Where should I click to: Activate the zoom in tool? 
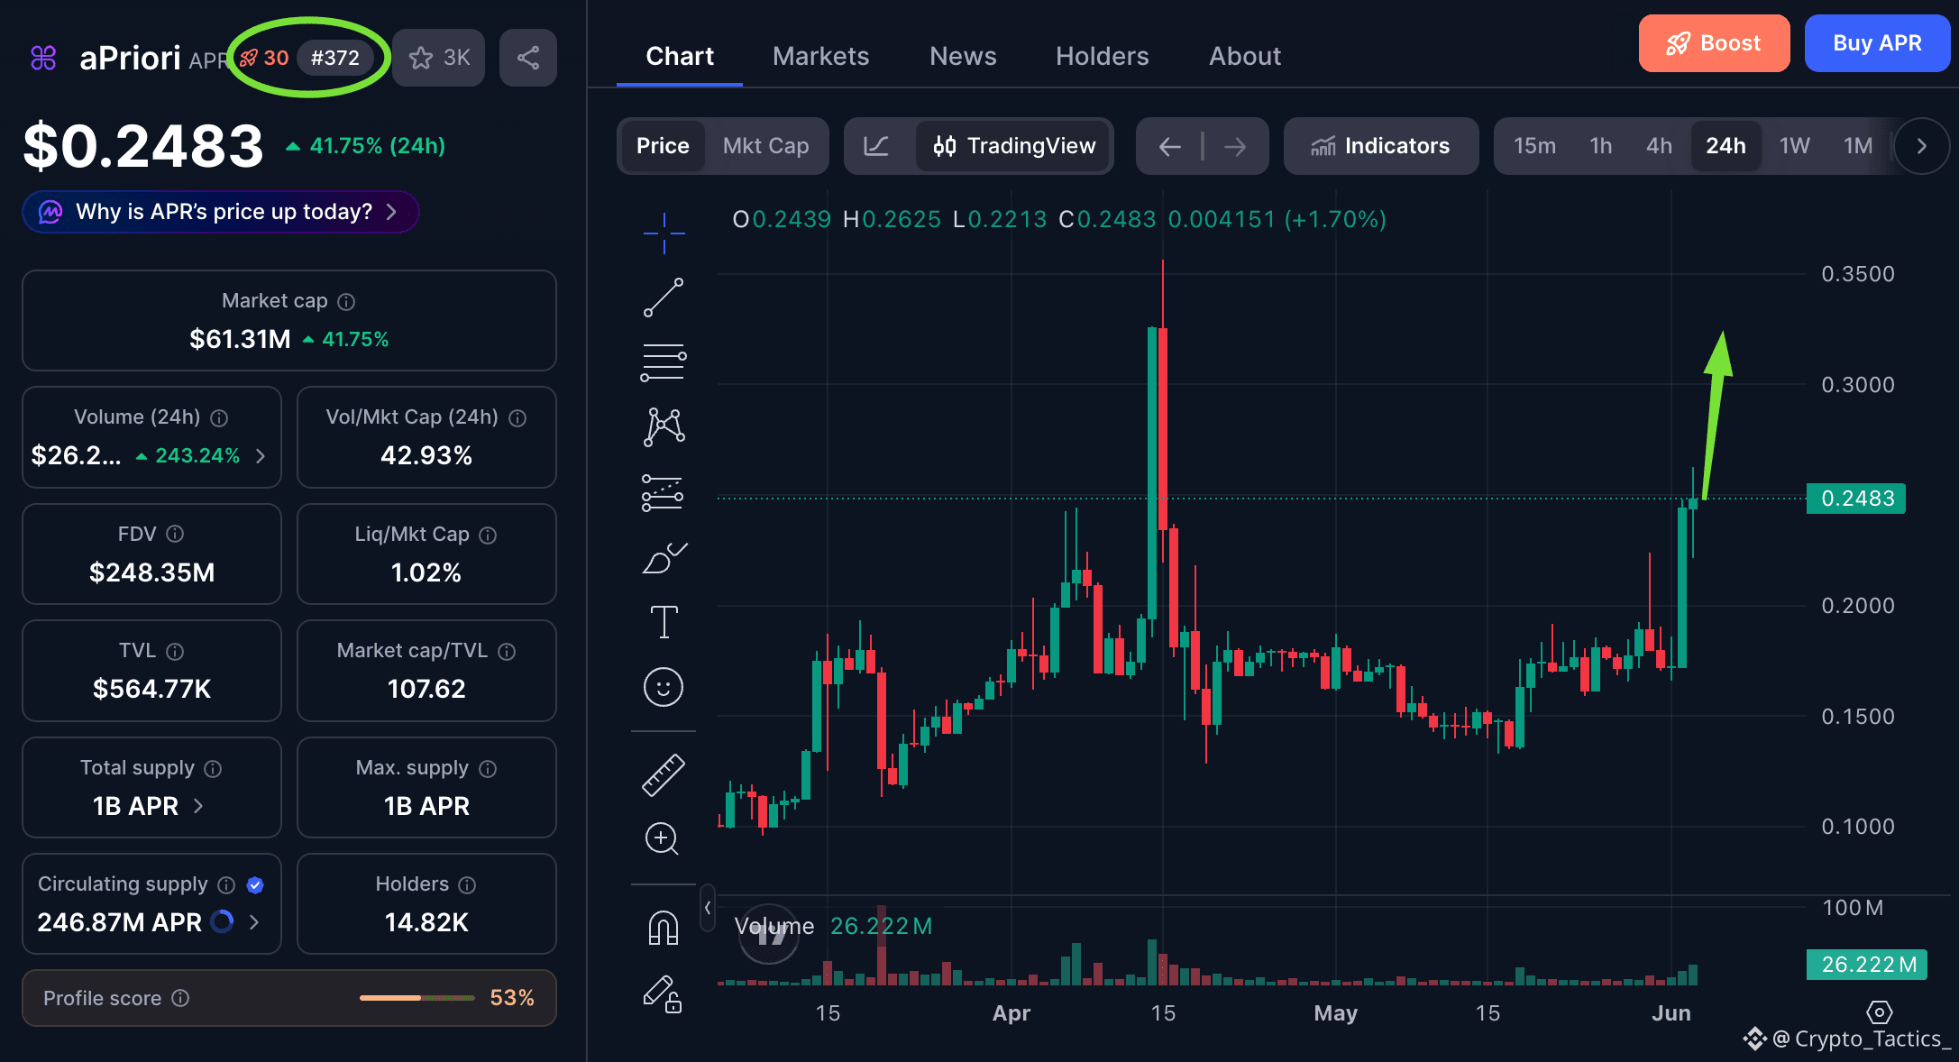663,839
